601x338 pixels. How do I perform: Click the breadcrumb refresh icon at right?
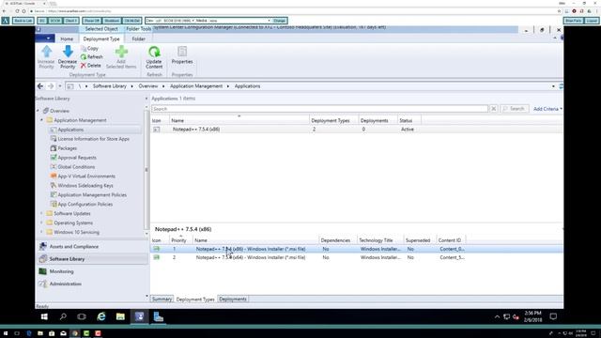(561, 86)
